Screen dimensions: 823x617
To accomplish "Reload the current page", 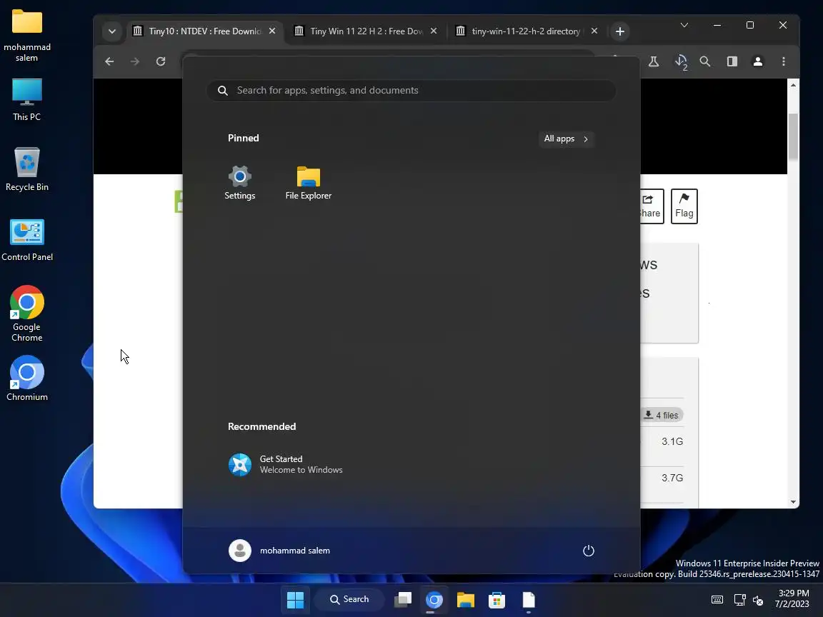I will coord(161,61).
